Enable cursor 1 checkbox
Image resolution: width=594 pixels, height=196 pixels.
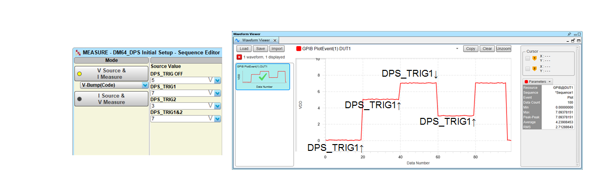[x=527, y=58]
